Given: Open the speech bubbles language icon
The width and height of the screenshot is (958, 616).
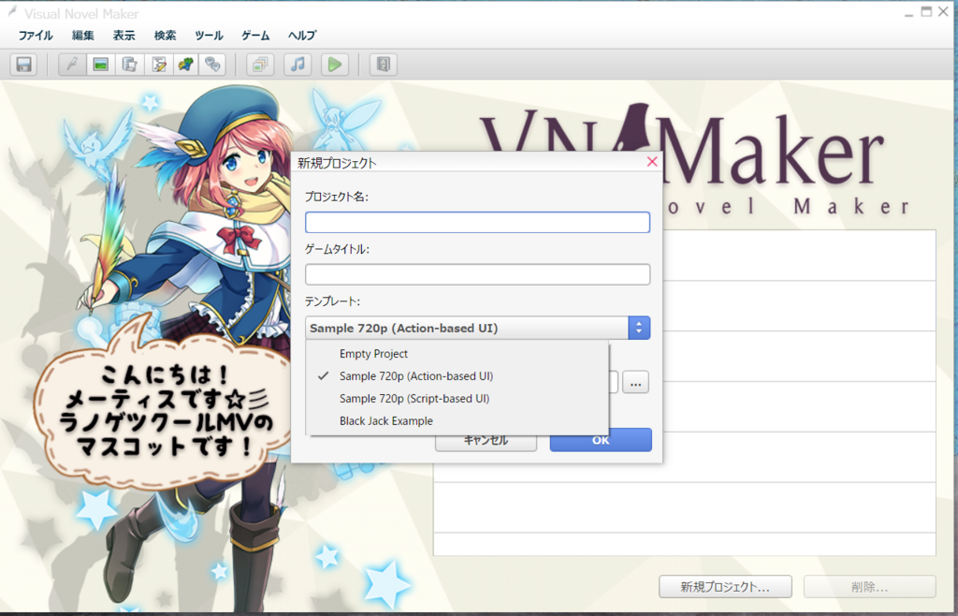Looking at the screenshot, I should [212, 65].
